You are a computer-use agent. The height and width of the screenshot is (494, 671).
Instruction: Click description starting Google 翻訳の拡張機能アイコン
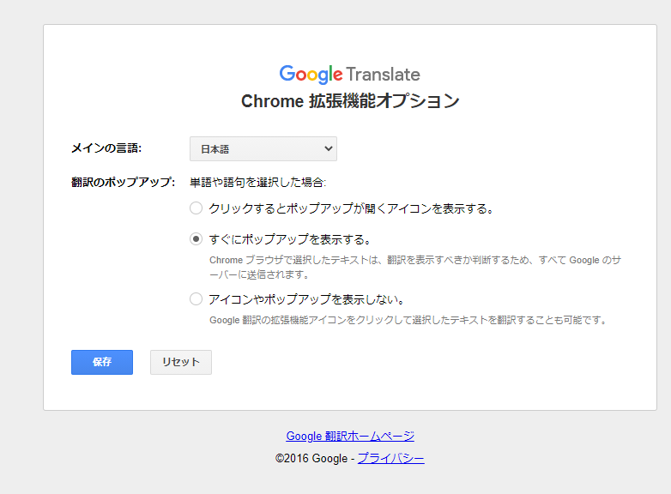point(408,321)
